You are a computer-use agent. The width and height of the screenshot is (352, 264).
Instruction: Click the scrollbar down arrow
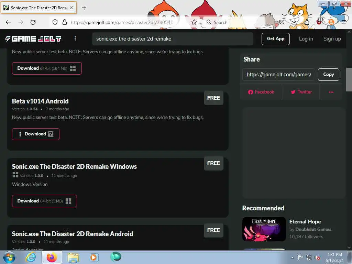[349, 247]
